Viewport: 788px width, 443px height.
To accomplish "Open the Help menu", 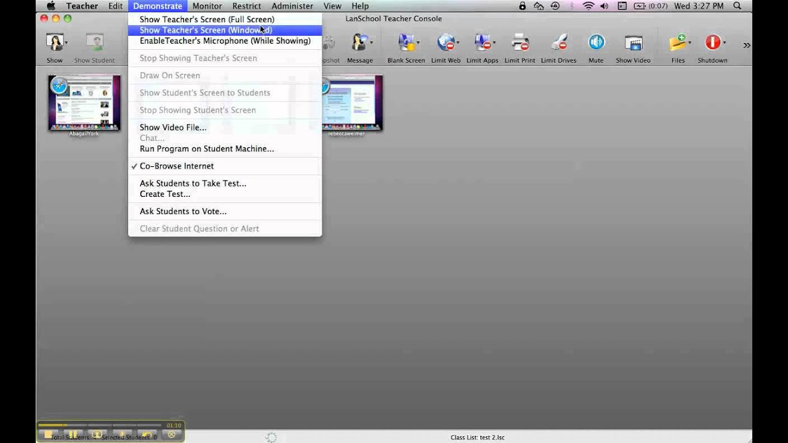I will (x=360, y=6).
